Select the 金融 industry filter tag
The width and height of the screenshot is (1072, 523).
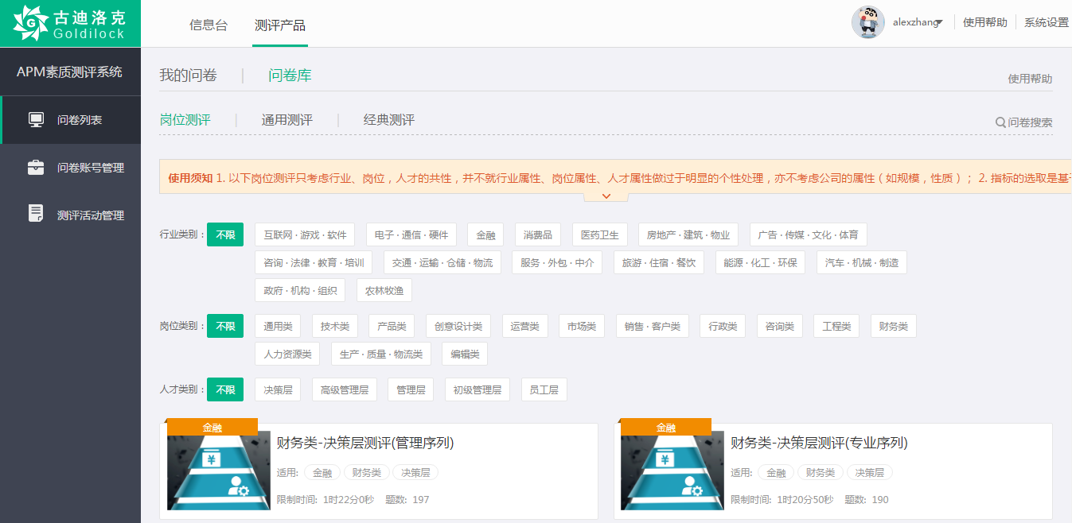[x=485, y=234]
